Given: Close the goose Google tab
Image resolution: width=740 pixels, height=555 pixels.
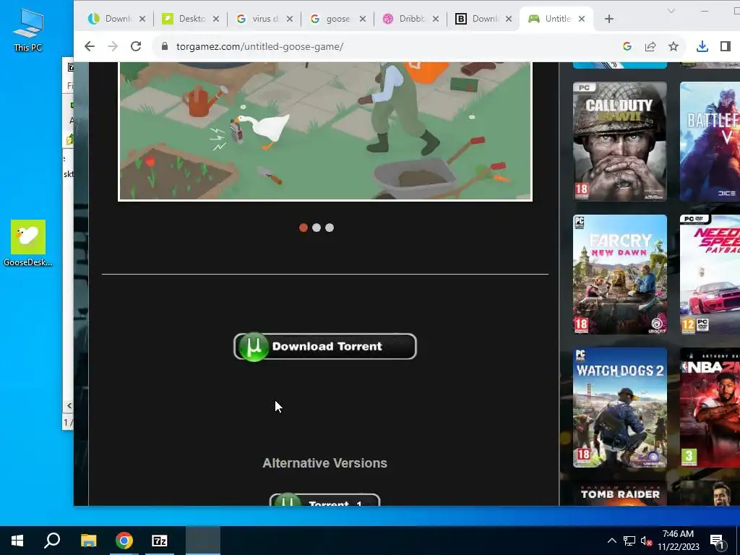Looking at the screenshot, I should tap(363, 19).
